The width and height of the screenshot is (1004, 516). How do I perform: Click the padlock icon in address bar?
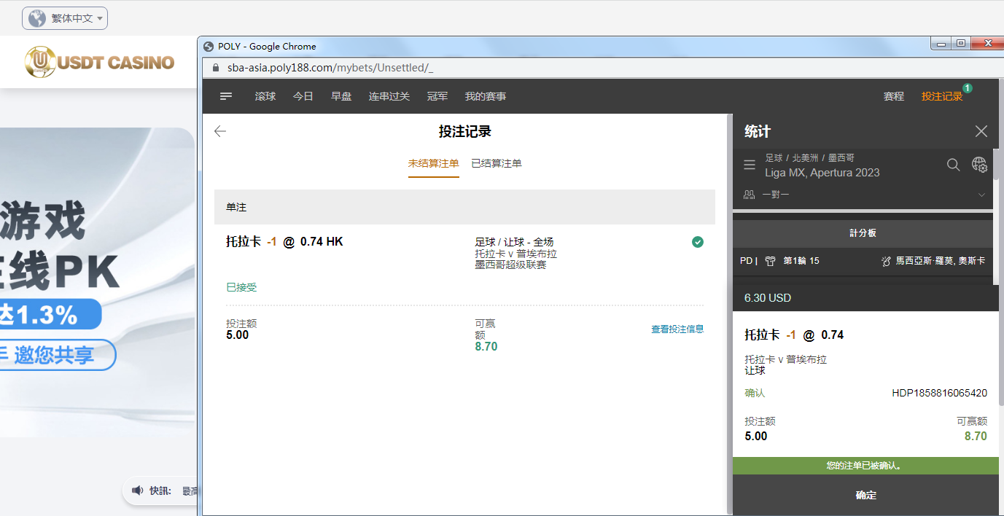[215, 68]
